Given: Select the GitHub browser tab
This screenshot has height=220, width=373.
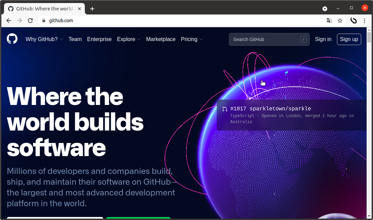Looking at the screenshot, I should click(44, 9).
